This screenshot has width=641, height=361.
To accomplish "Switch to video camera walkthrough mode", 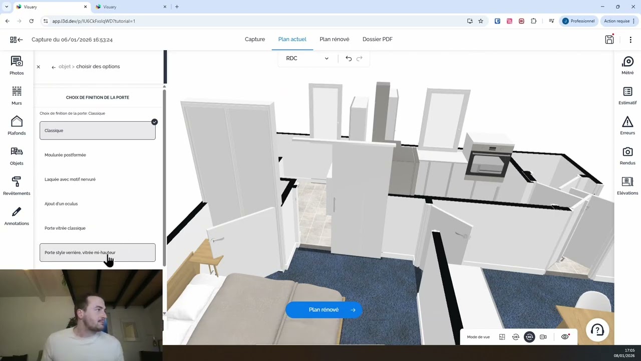I will 543,337.
